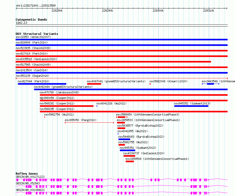Click the 228280k ruler mark

pos(57,11)
